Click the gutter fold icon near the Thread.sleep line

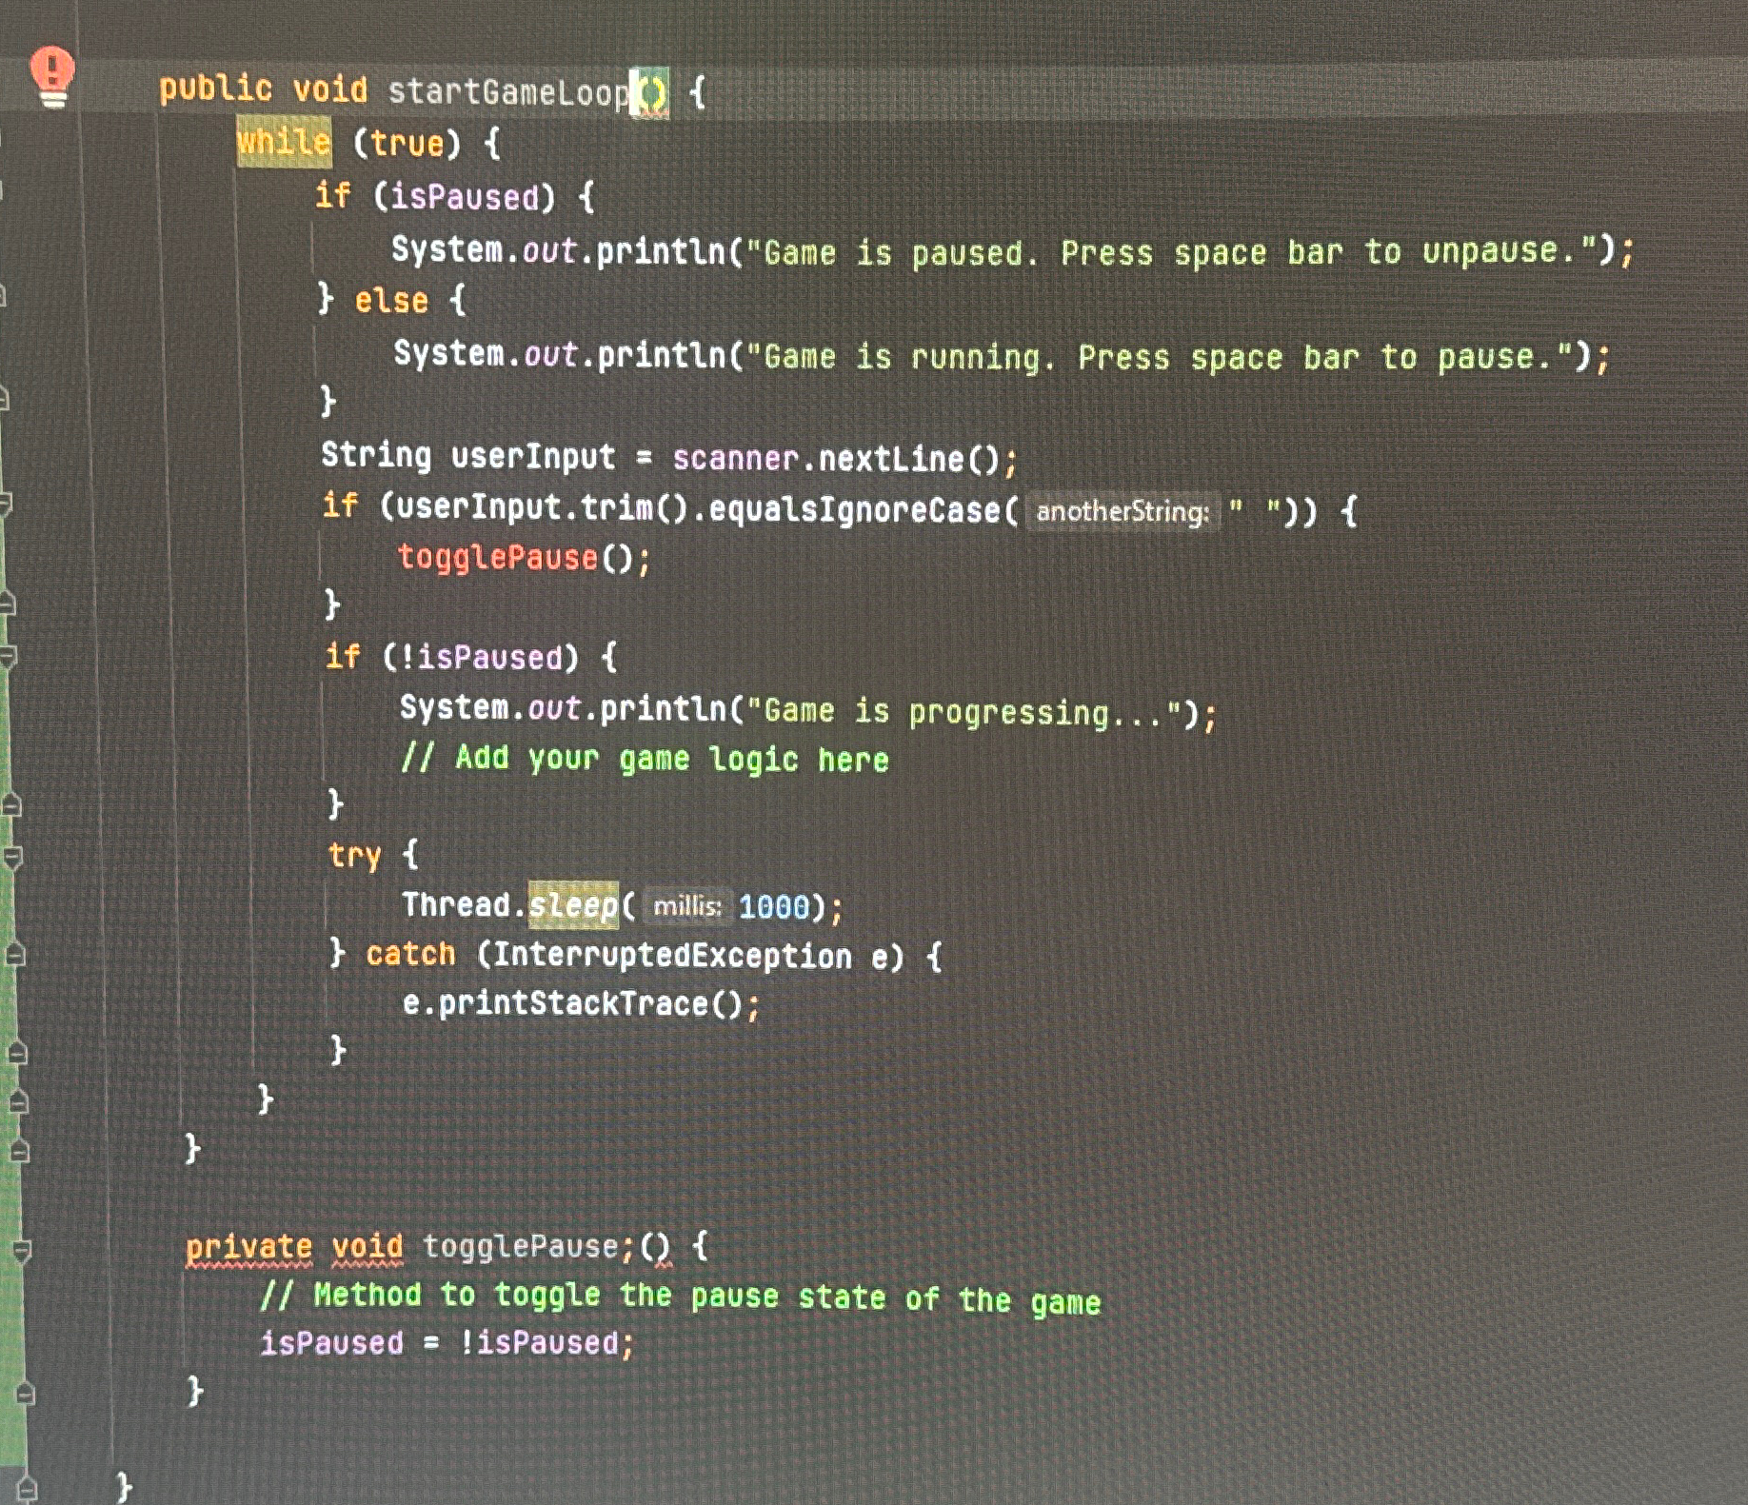[11, 904]
